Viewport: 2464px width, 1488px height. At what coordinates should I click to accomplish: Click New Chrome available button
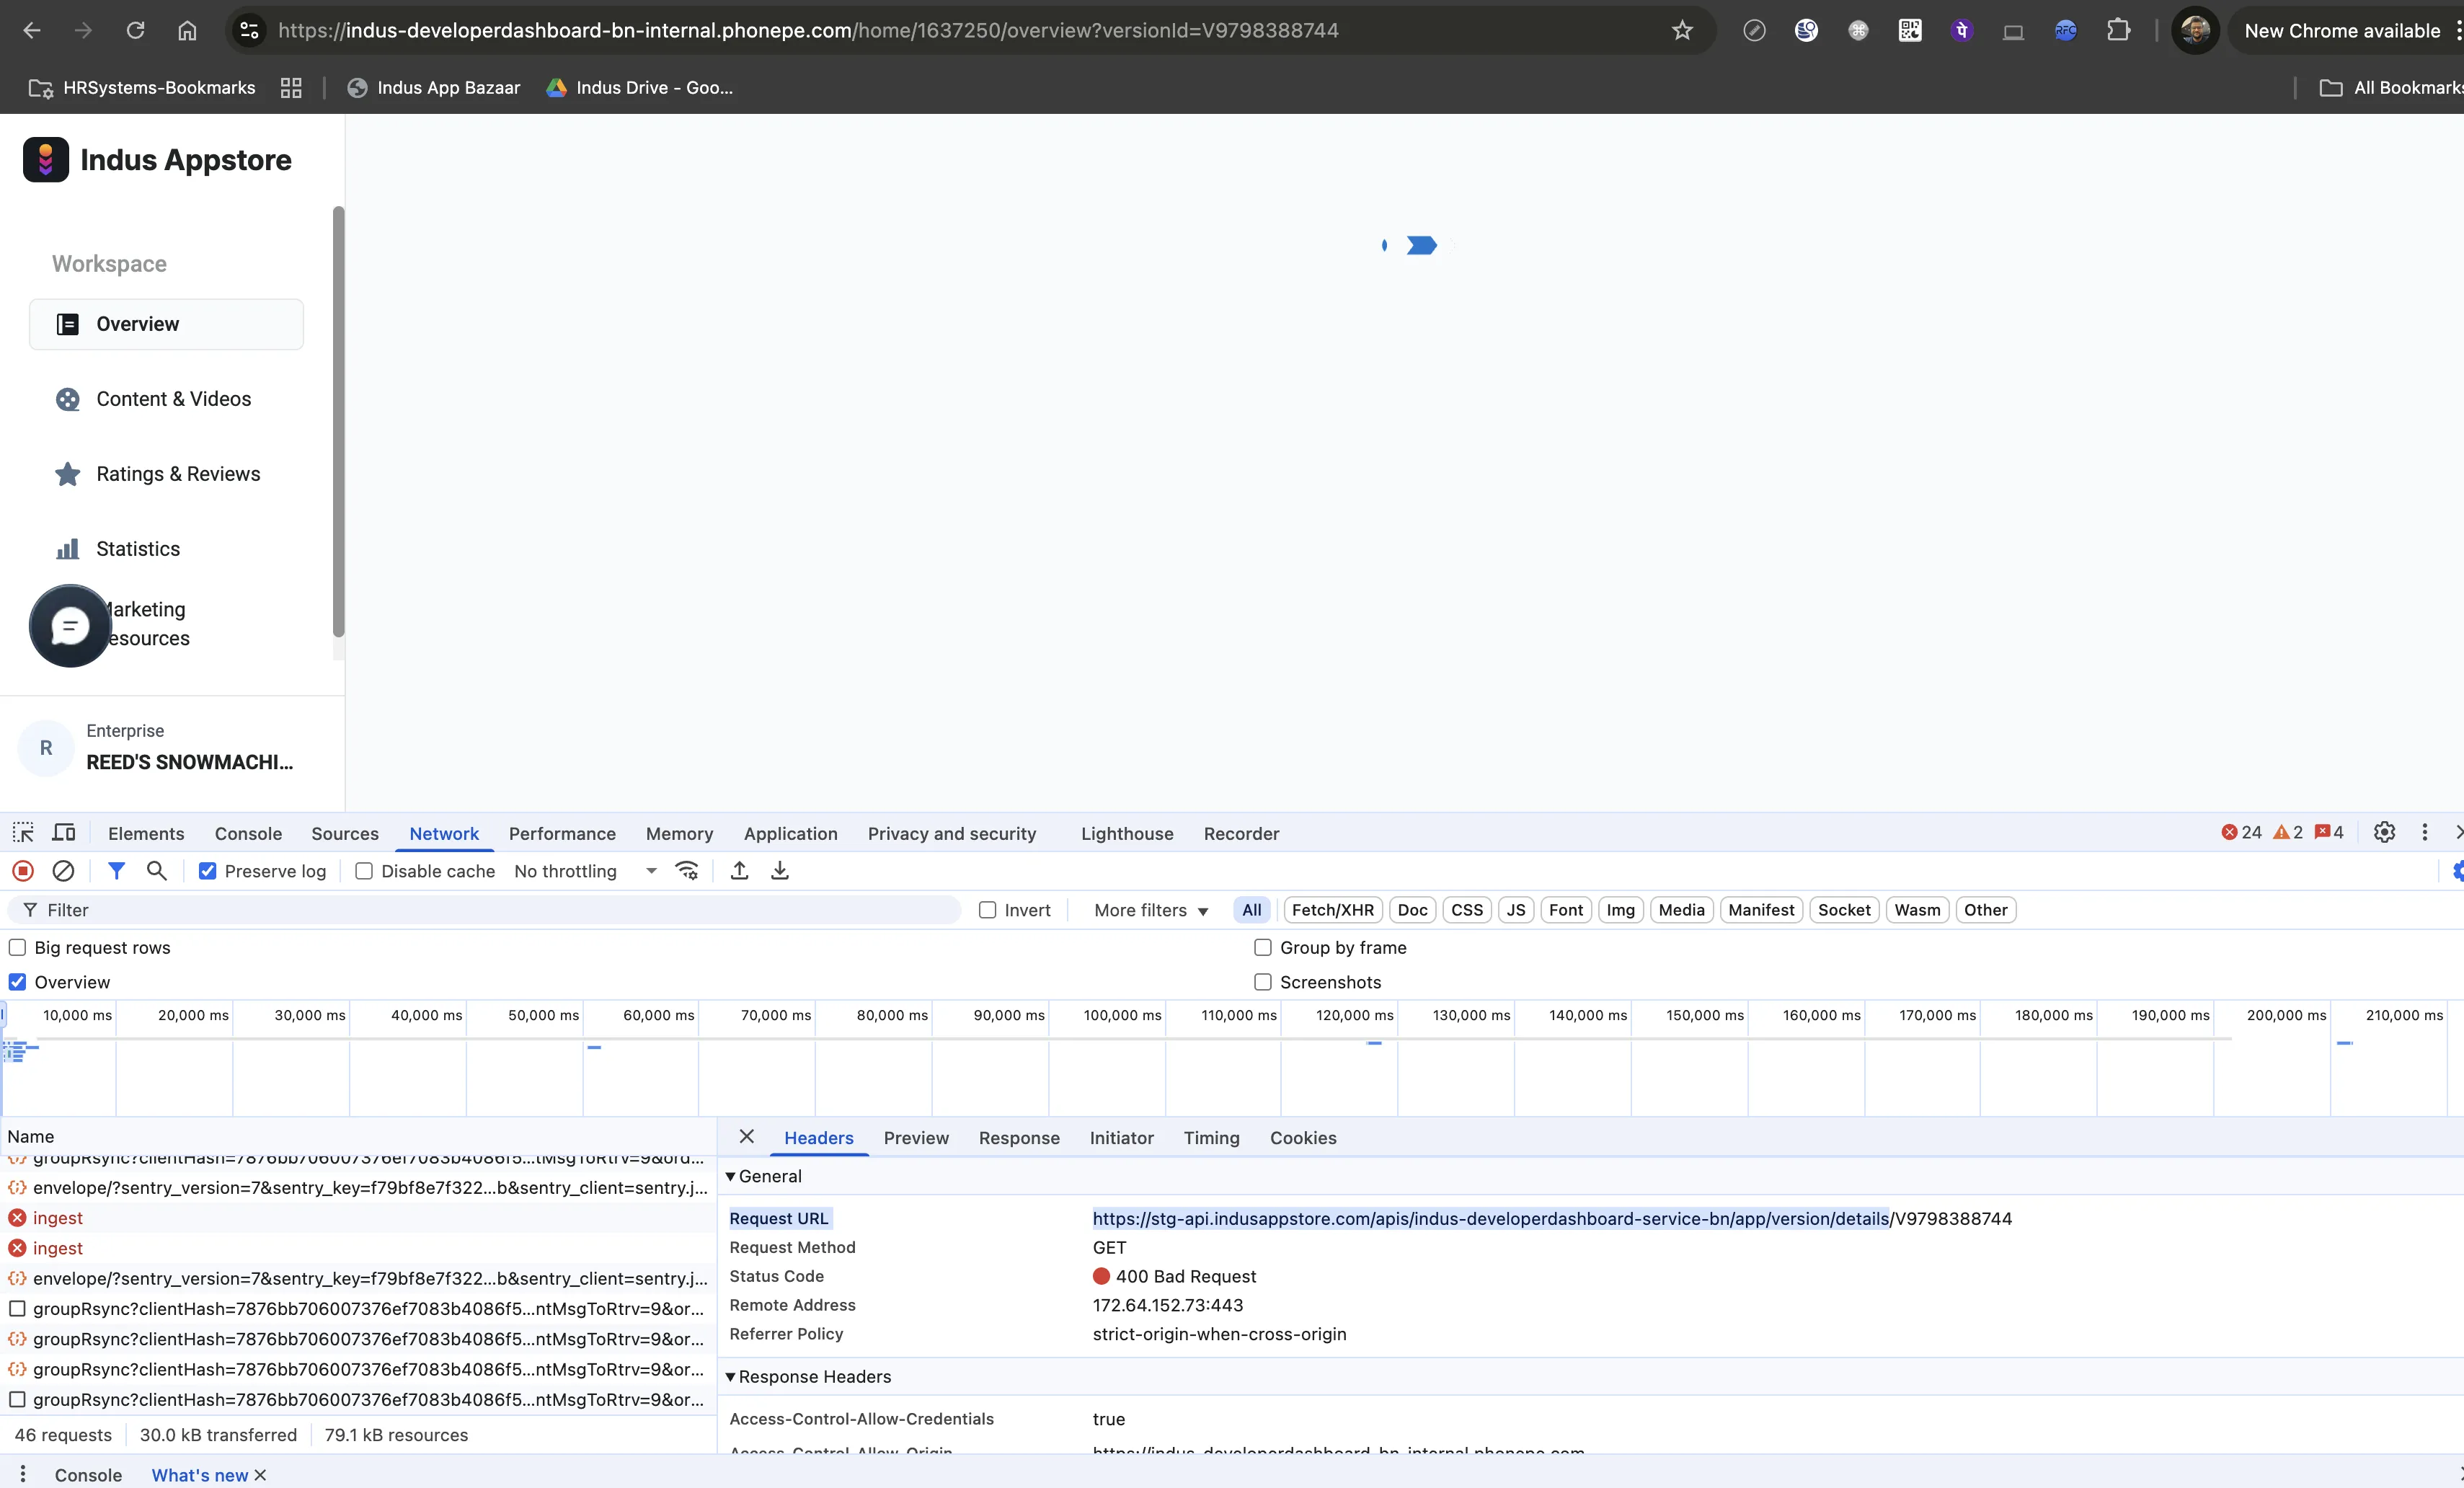coord(2343,31)
